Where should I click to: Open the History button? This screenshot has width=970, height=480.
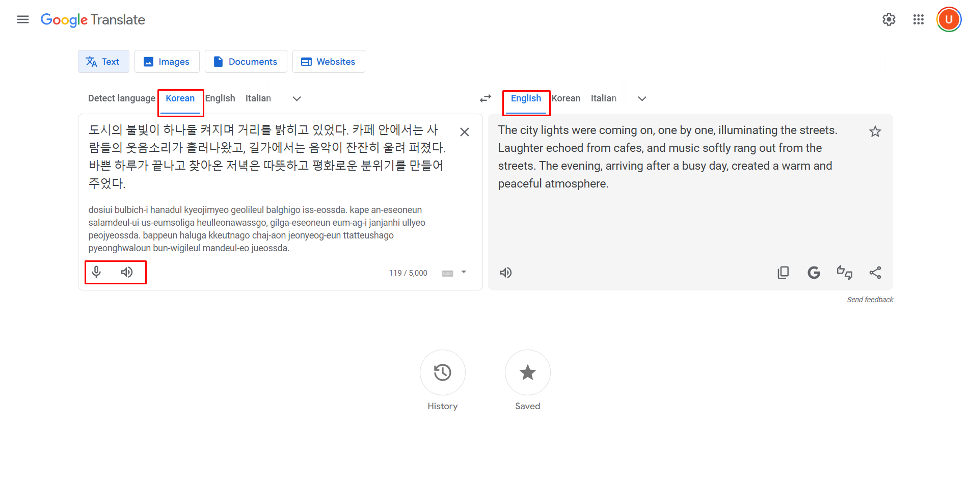[x=443, y=372]
